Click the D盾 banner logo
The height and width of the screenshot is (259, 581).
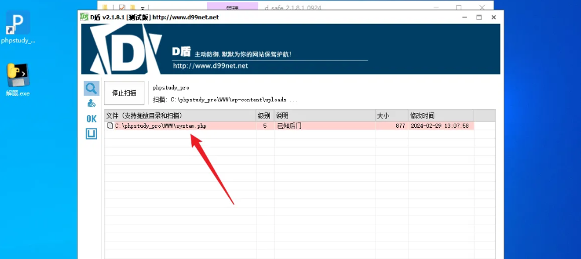click(x=126, y=49)
